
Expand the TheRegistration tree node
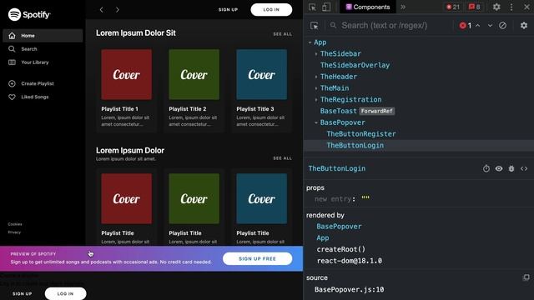(316, 100)
